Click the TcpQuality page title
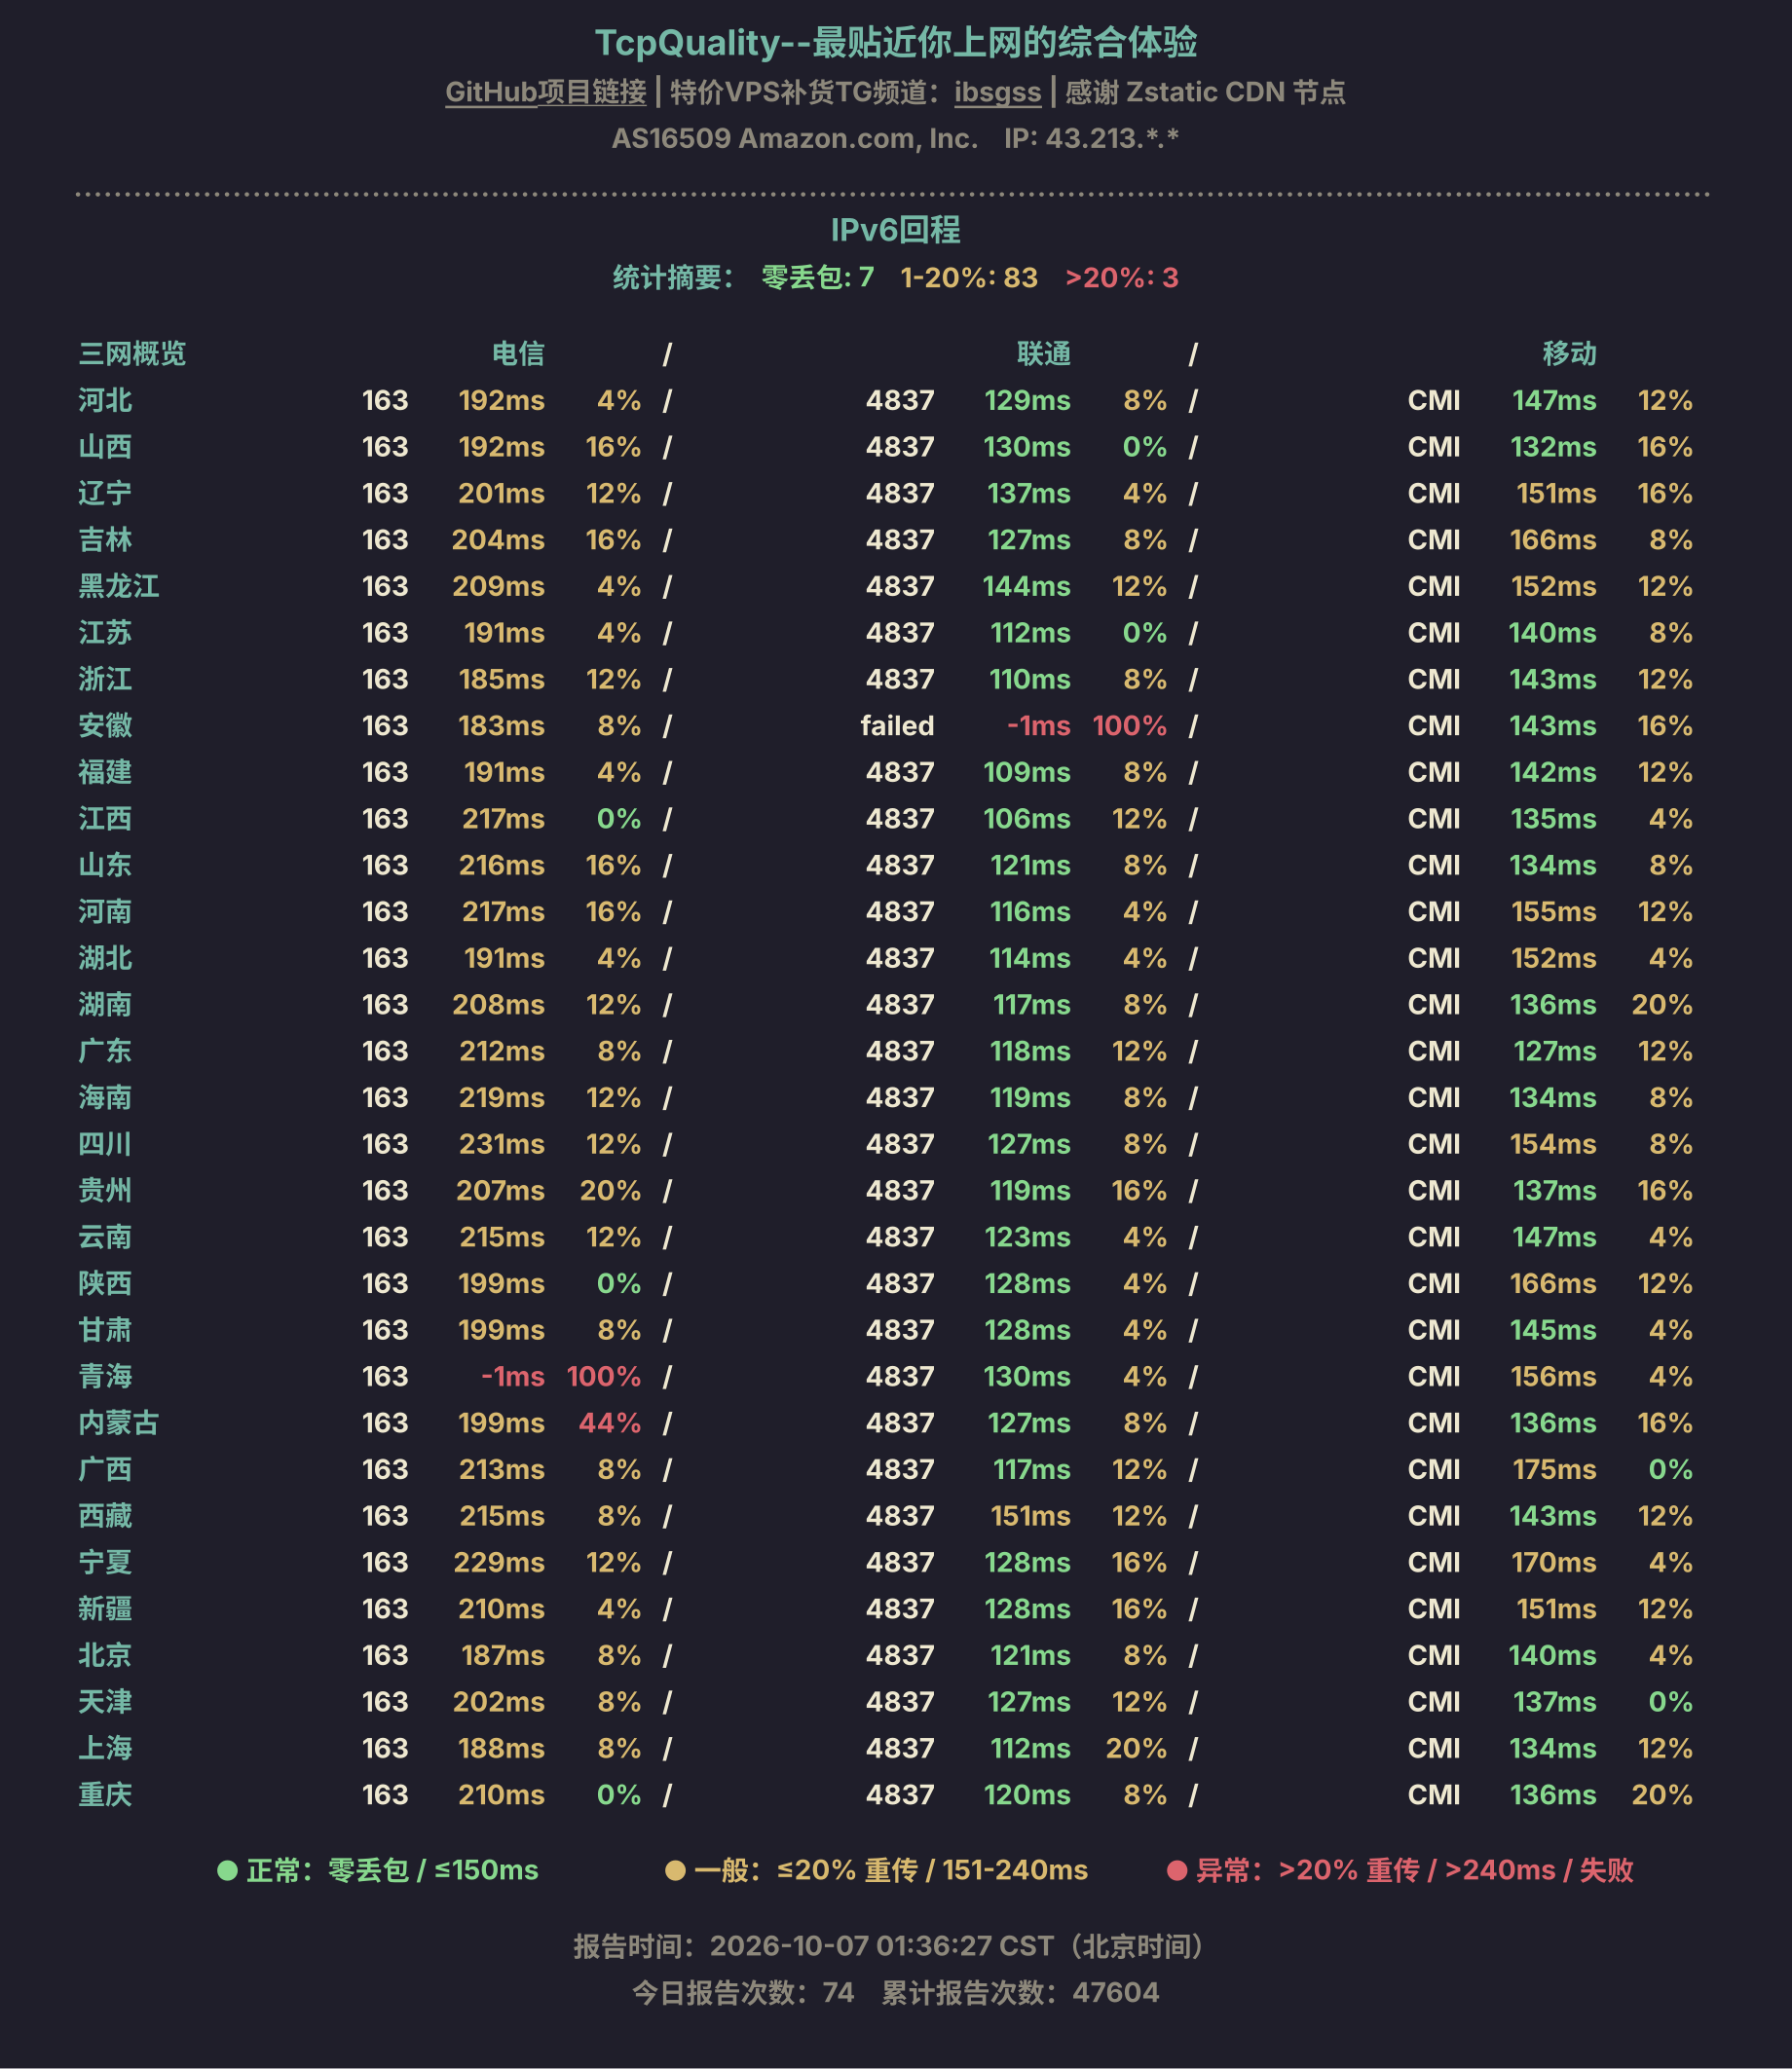Screen dimensions: 1792x2069 click(896, 42)
